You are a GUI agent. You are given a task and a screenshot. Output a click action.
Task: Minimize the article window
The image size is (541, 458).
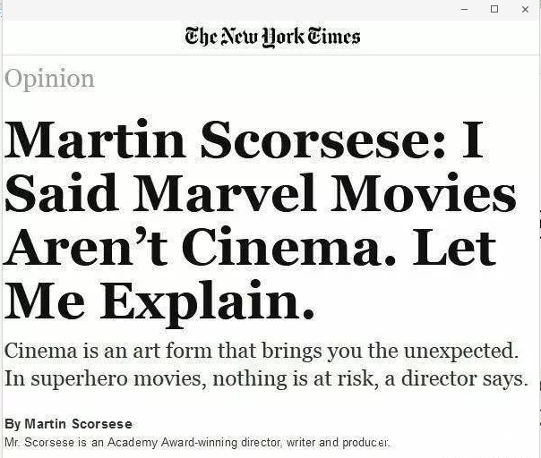(464, 9)
